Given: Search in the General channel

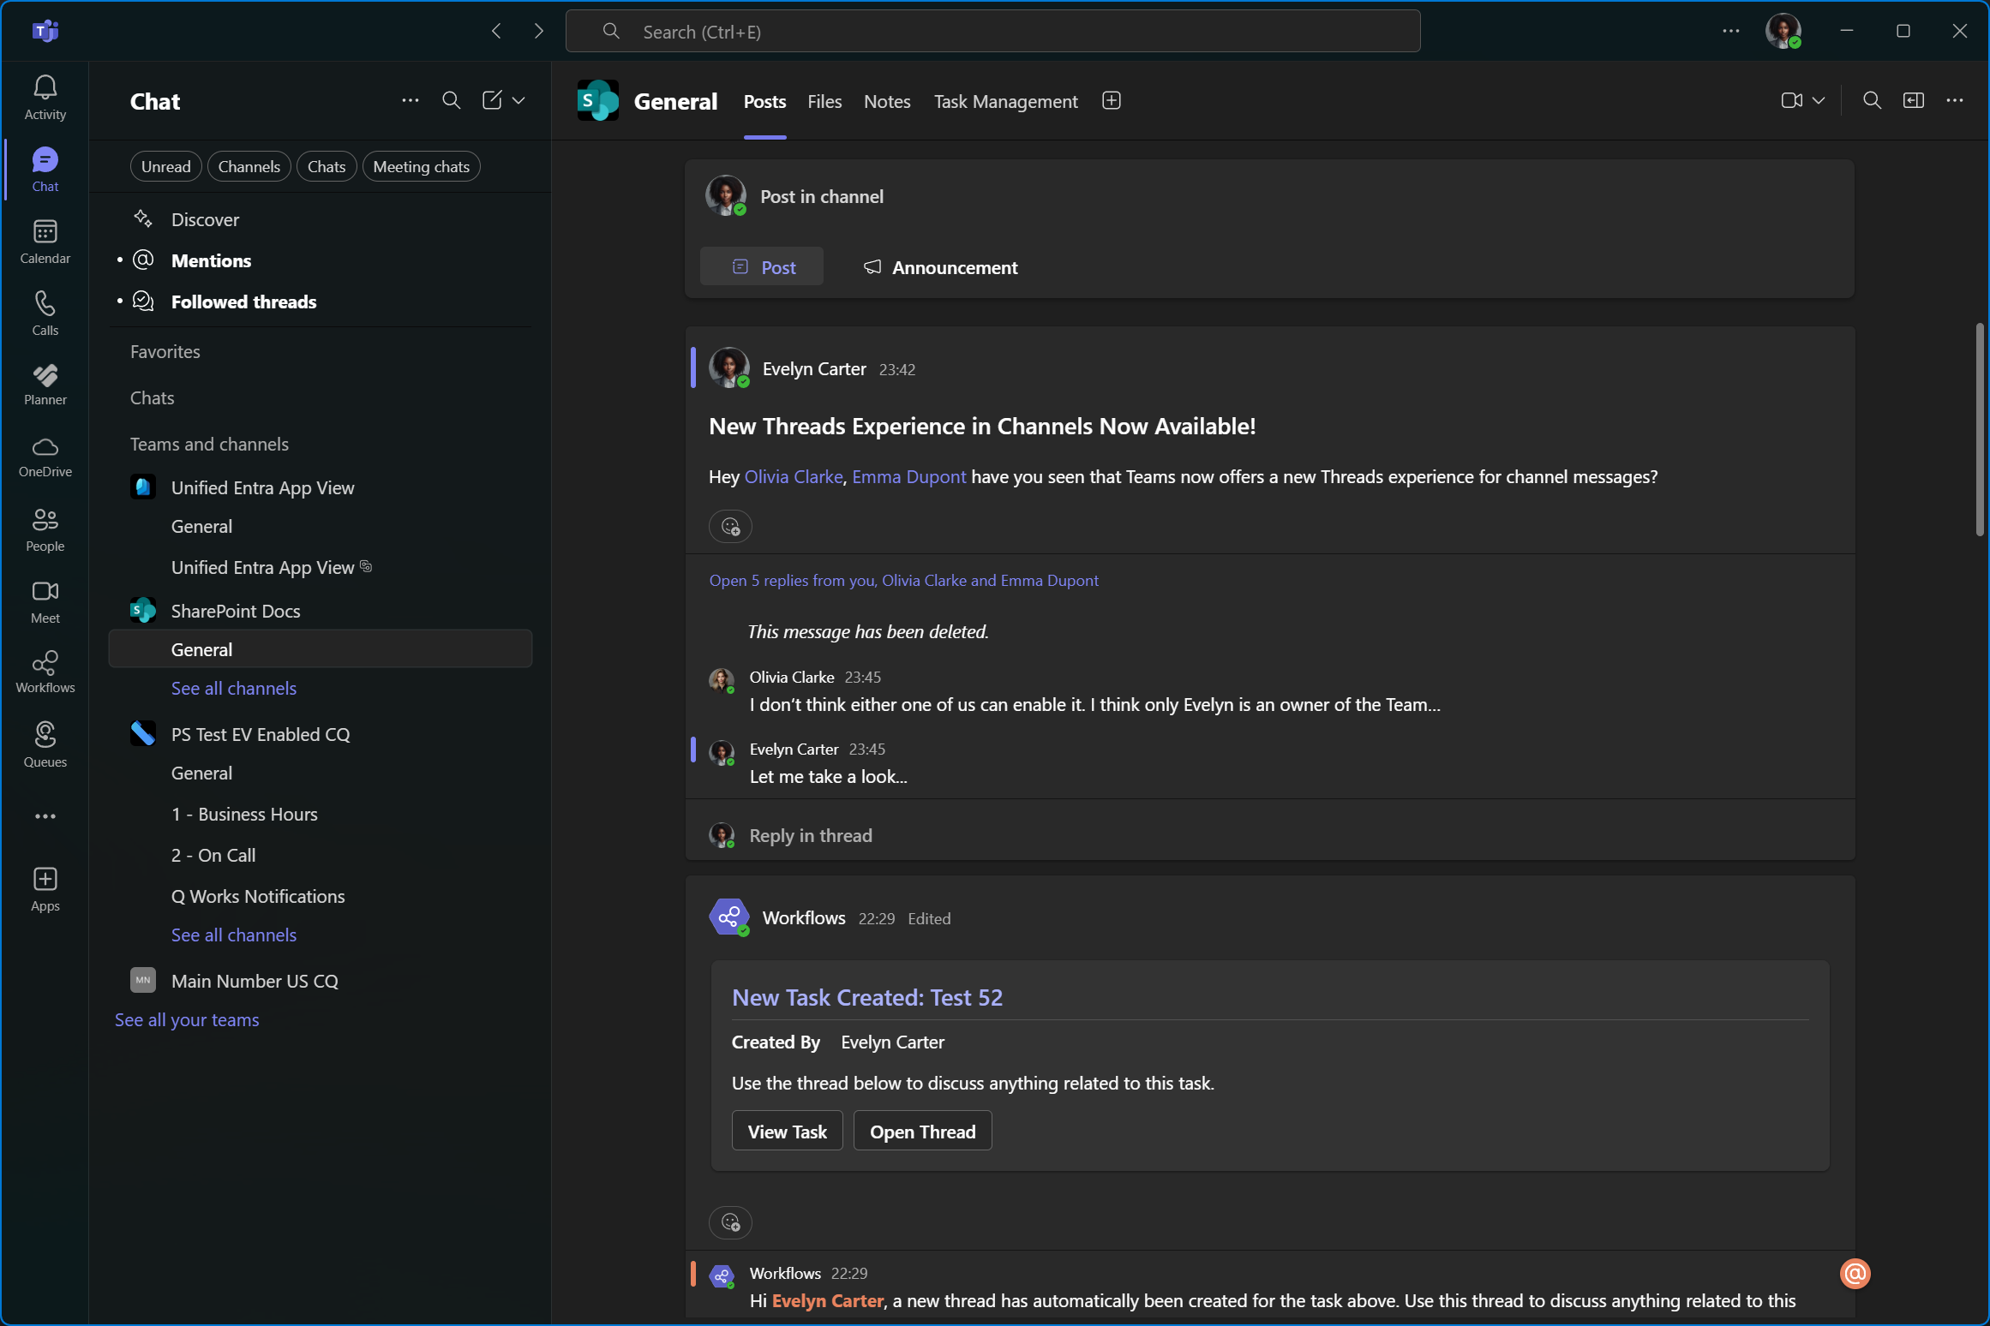Looking at the screenshot, I should tap(1872, 101).
